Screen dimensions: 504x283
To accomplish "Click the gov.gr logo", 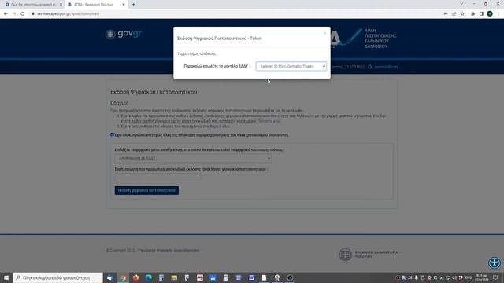I will coord(124,34).
